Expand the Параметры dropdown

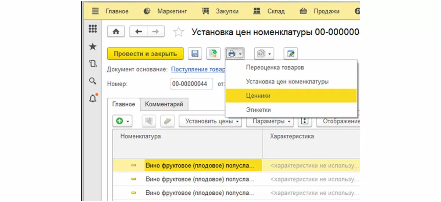coord(269,121)
